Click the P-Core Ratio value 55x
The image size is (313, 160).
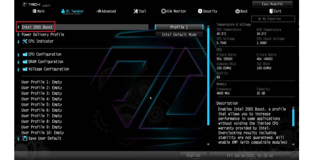[225, 59]
